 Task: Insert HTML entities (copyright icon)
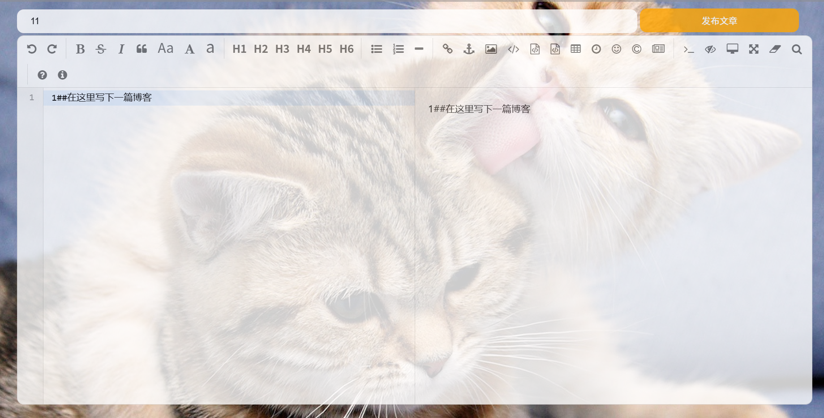(637, 49)
